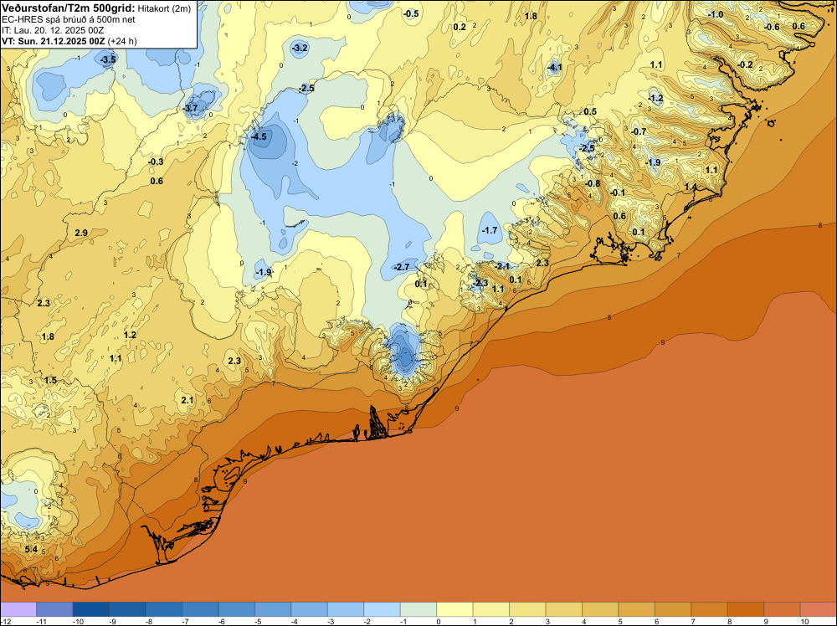
Task: Click the -1.2 temperature value
Action: tap(655, 98)
